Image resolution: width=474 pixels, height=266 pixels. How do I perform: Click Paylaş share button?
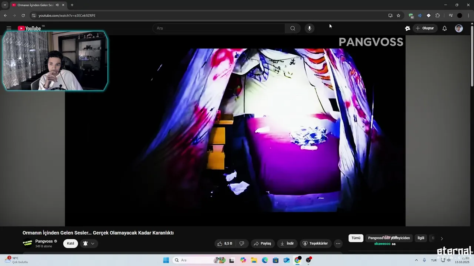pyautogui.click(x=263, y=243)
